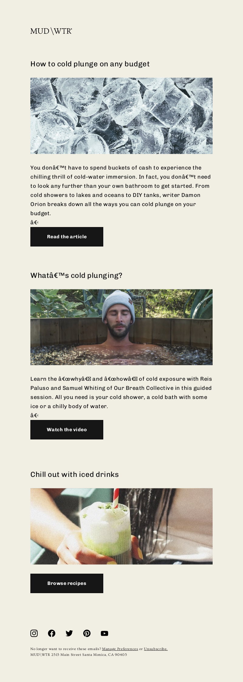
Task: Click the Unsubscribe link
Action: pyautogui.click(x=156, y=649)
